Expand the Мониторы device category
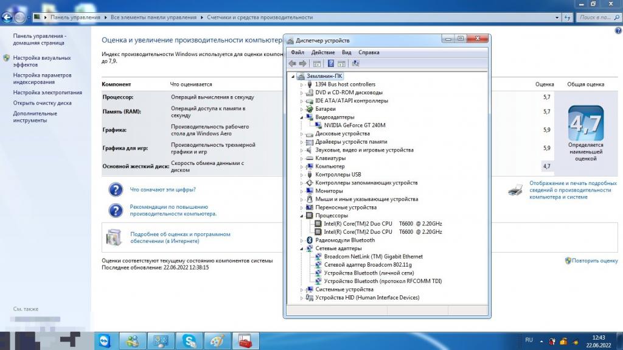623x350 pixels. tap(301, 191)
